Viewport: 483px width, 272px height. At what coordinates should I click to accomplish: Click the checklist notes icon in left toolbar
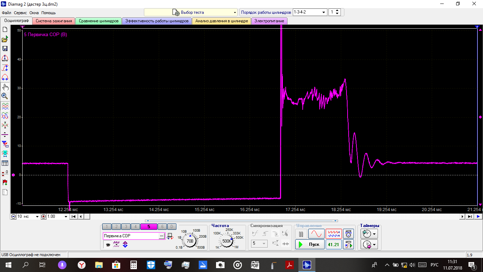coord(5,192)
